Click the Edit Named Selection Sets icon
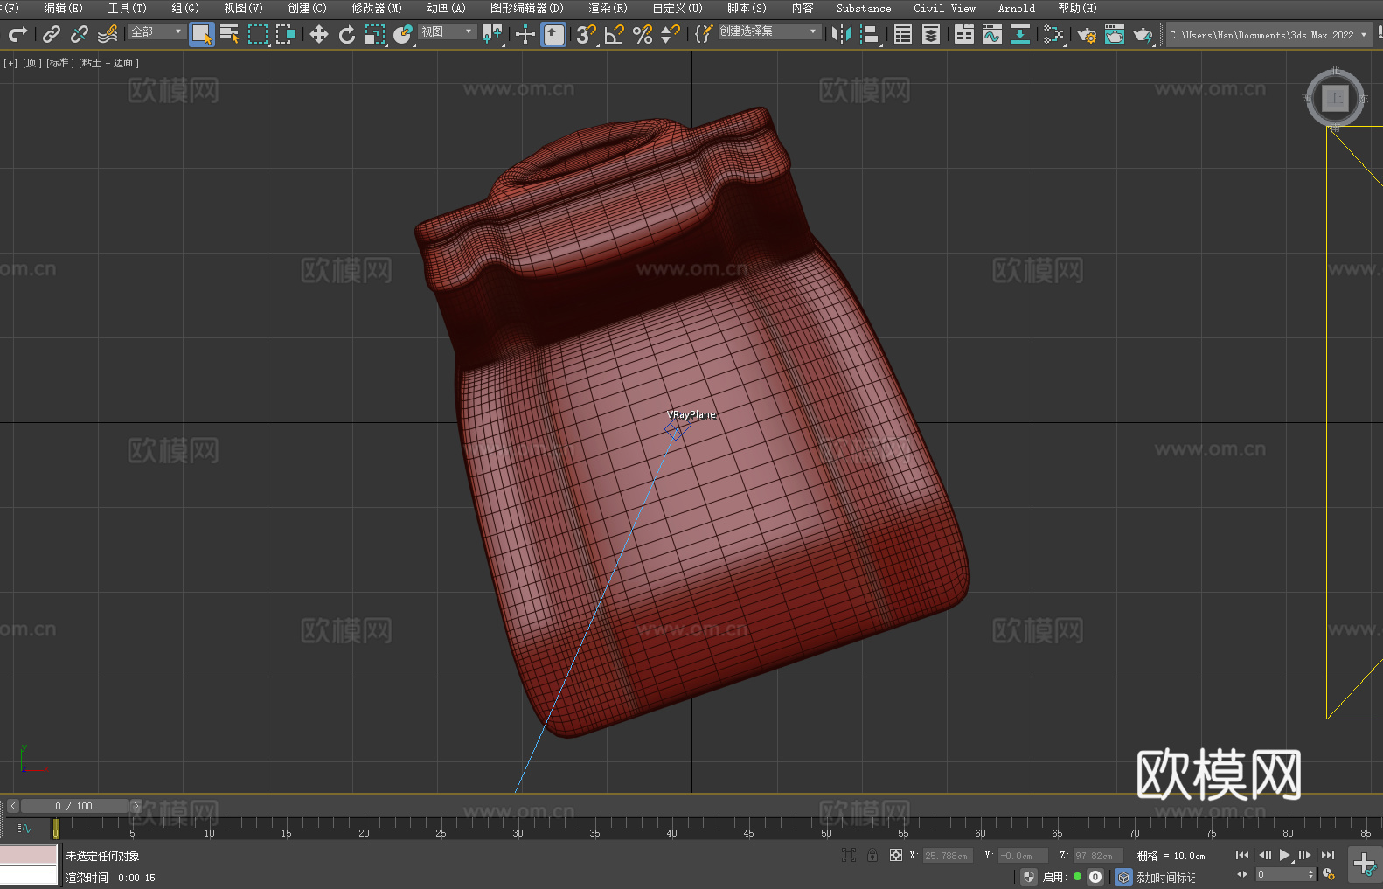The width and height of the screenshot is (1383, 889). point(704,34)
